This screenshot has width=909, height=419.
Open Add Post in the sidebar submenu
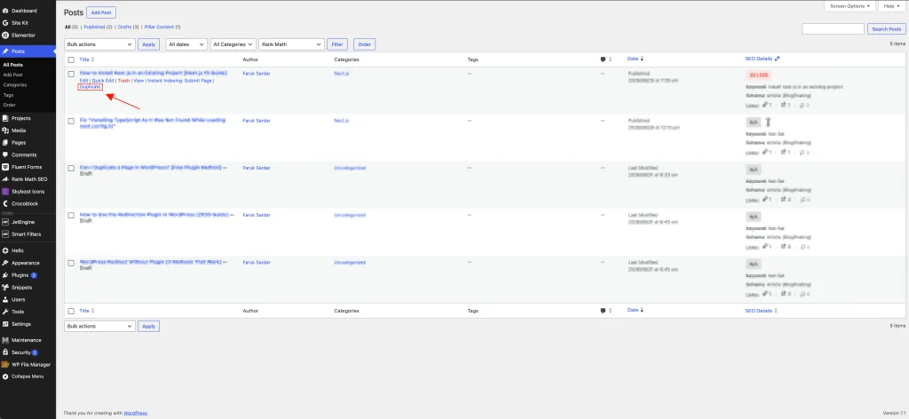(x=12, y=75)
